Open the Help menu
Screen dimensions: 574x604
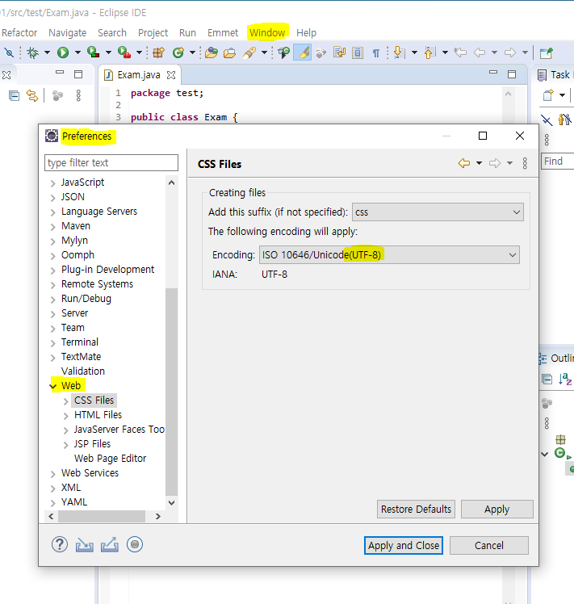click(306, 33)
